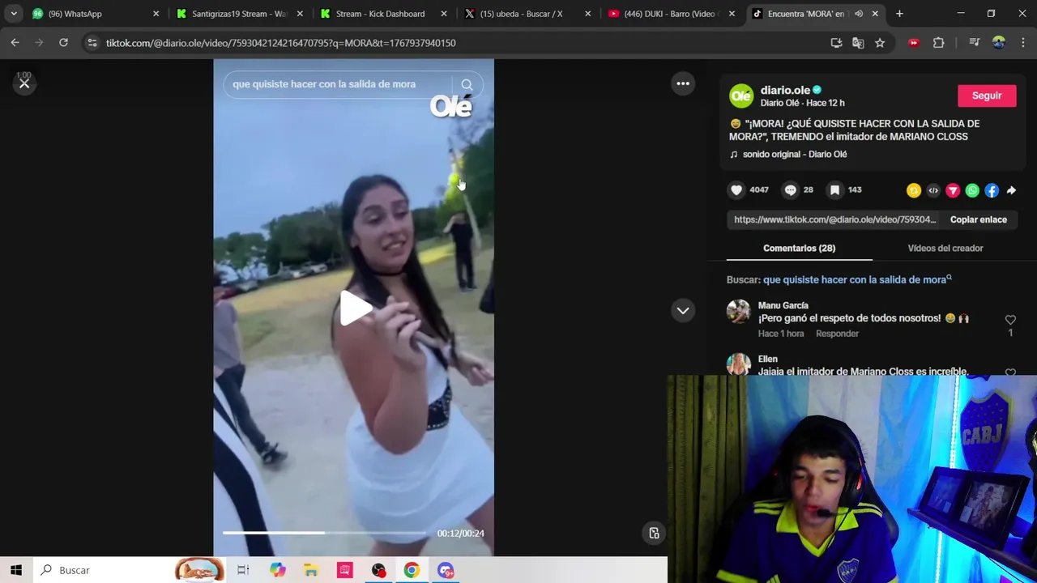Open Chrome three-dot menu
Screen dimensions: 1037x583
(x=1023, y=43)
